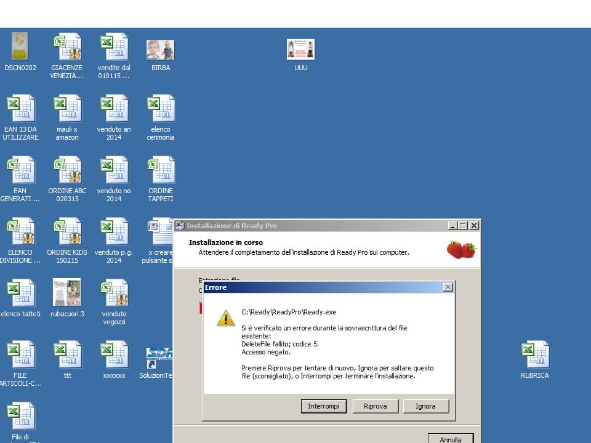Screen dimensions: 591x443
Task: Select the SoluzioniTe SDA shortcut icon
Action: pos(159,358)
